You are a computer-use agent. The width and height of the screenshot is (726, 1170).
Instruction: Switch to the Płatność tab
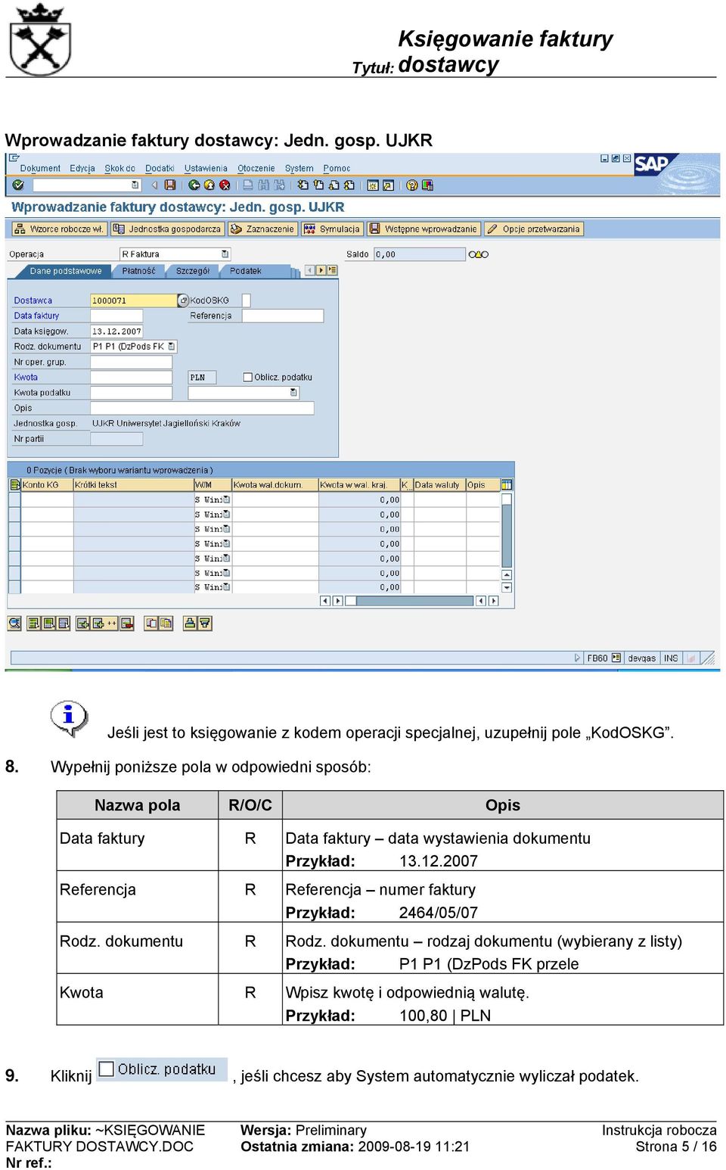[x=138, y=271]
